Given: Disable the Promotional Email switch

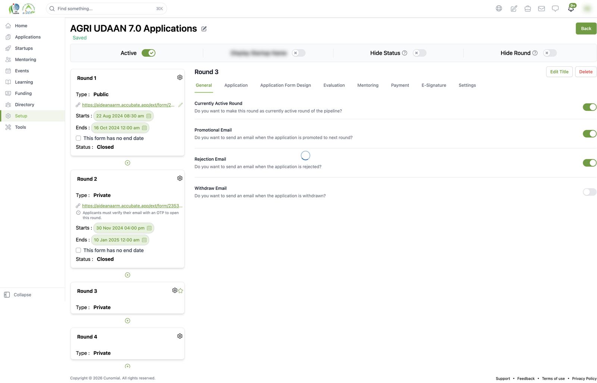Looking at the screenshot, I should click(x=590, y=134).
